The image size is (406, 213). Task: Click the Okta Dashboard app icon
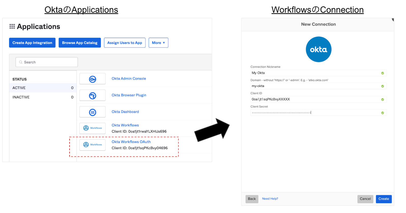pos(93,112)
